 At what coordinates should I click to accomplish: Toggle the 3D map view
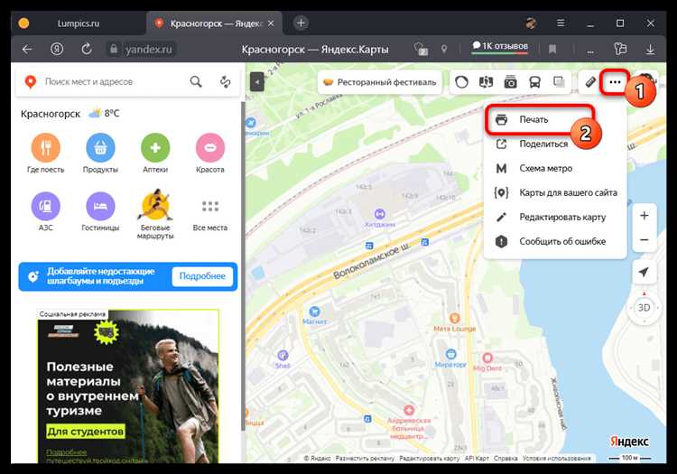[x=644, y=306]
